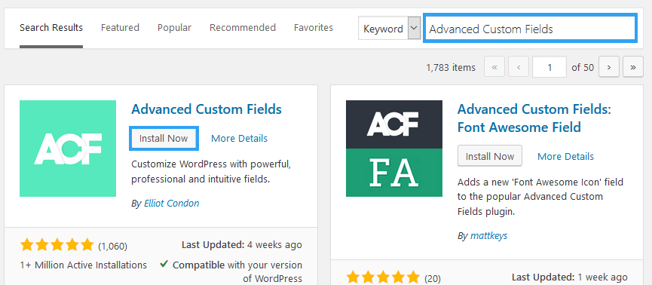
Task: Click the 'Customize WordPress with powerful' description
Action: click(x=211, y=172)
